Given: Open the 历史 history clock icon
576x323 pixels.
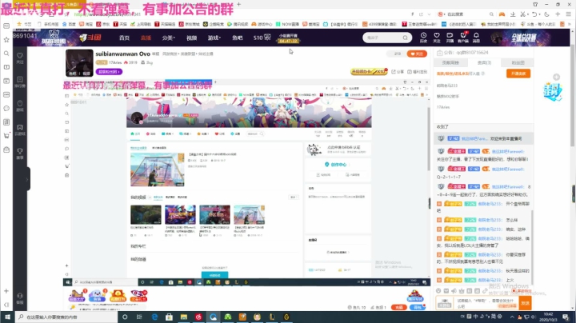Looking at the screenshot, I should (423, 37).
